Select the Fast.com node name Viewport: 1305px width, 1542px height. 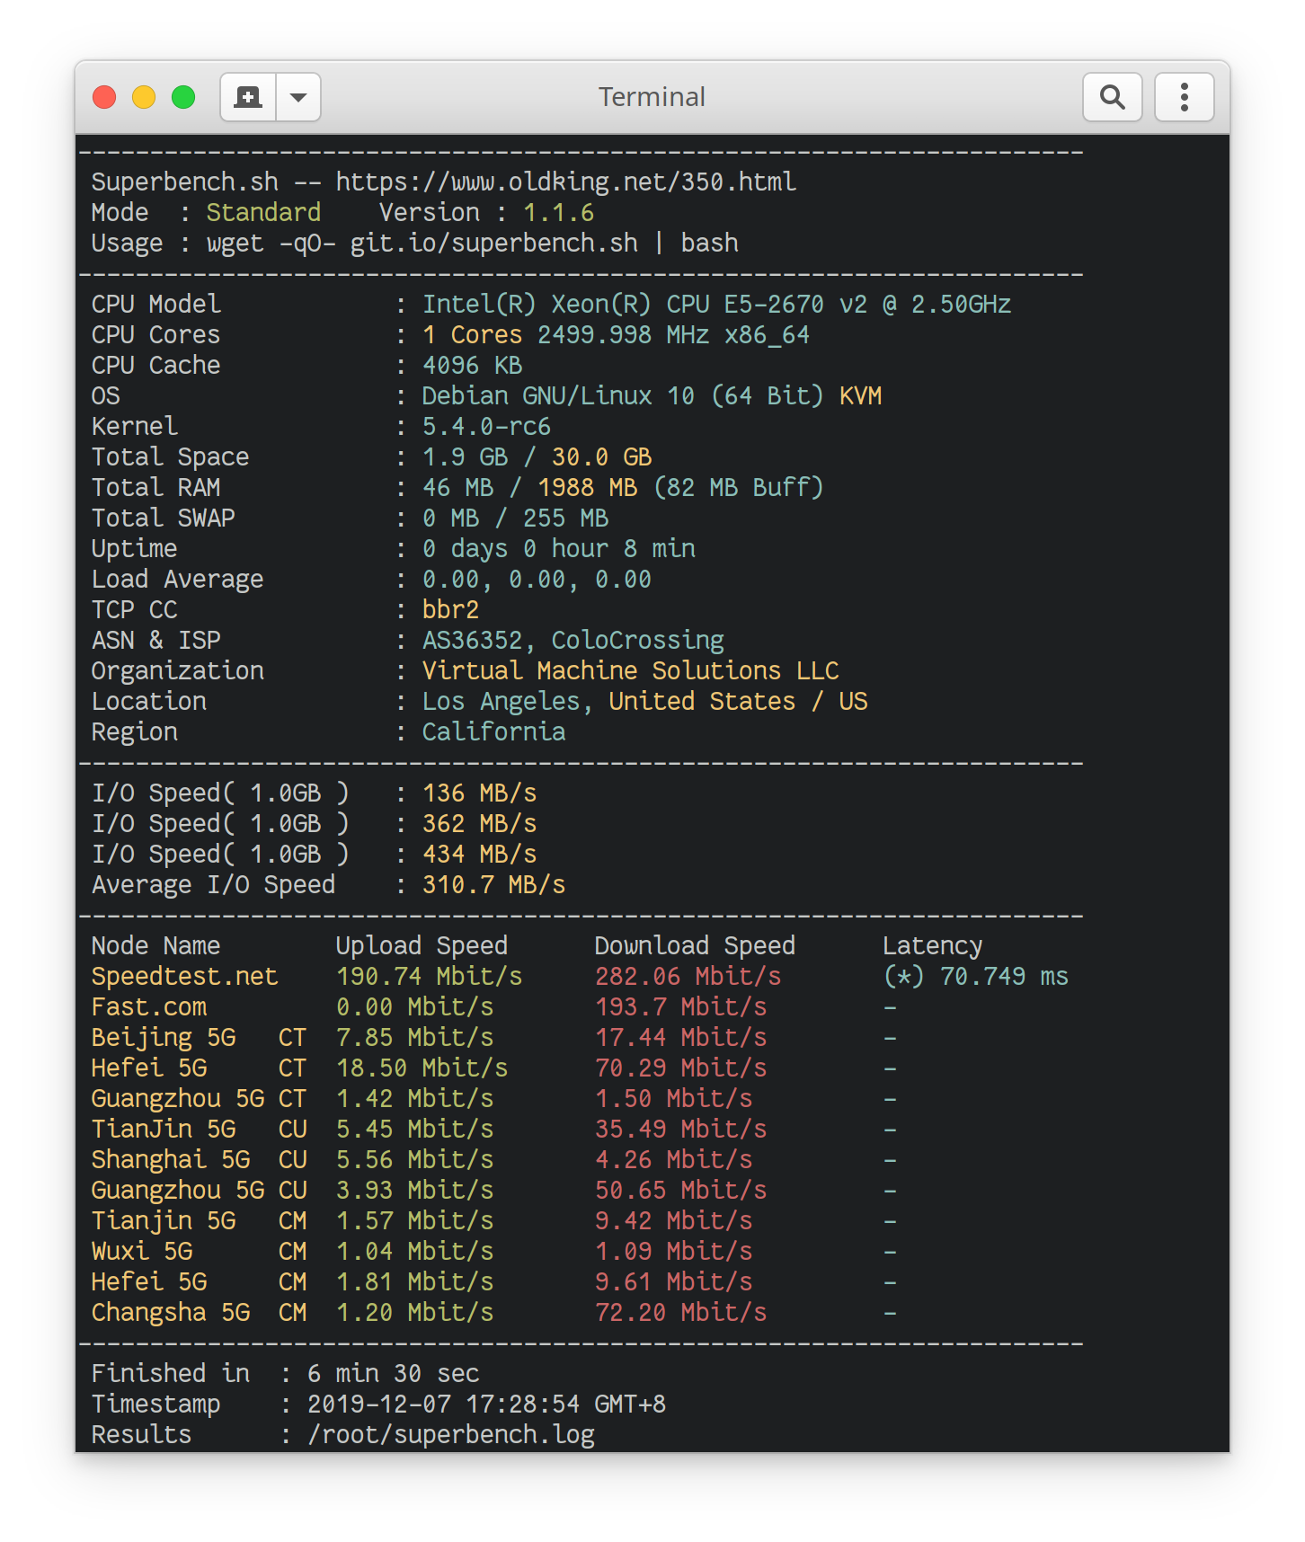click(149, 1007)
